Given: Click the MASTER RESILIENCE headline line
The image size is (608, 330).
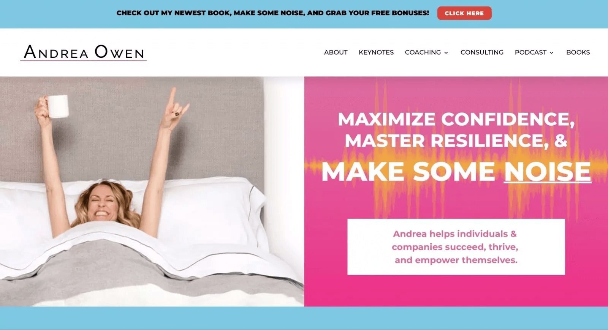Looking at the screenshot, I should tap(456, 141).
